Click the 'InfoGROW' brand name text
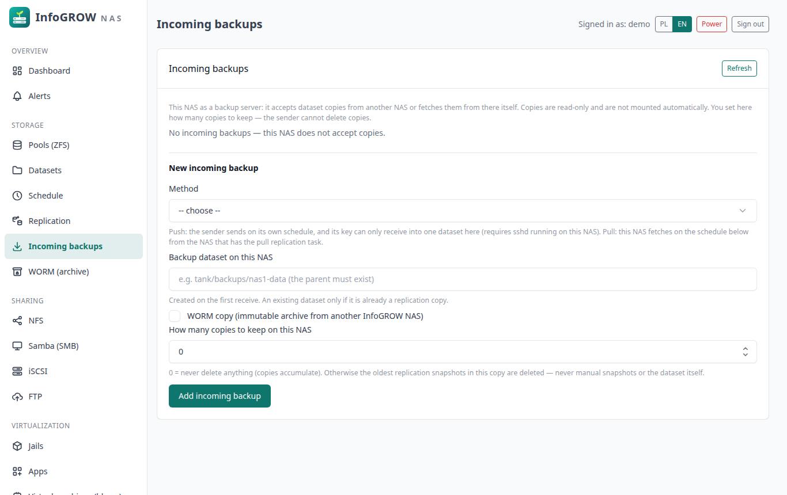Screen dimensions: 787x495 point(66,17)
